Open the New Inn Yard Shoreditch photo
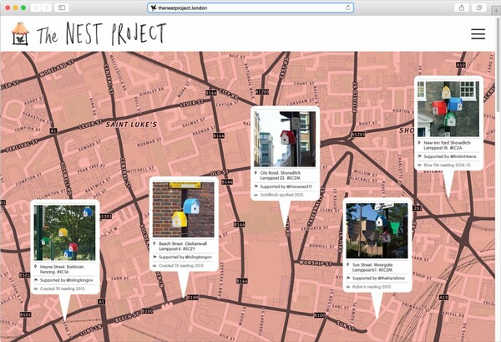 click(448, 109)
